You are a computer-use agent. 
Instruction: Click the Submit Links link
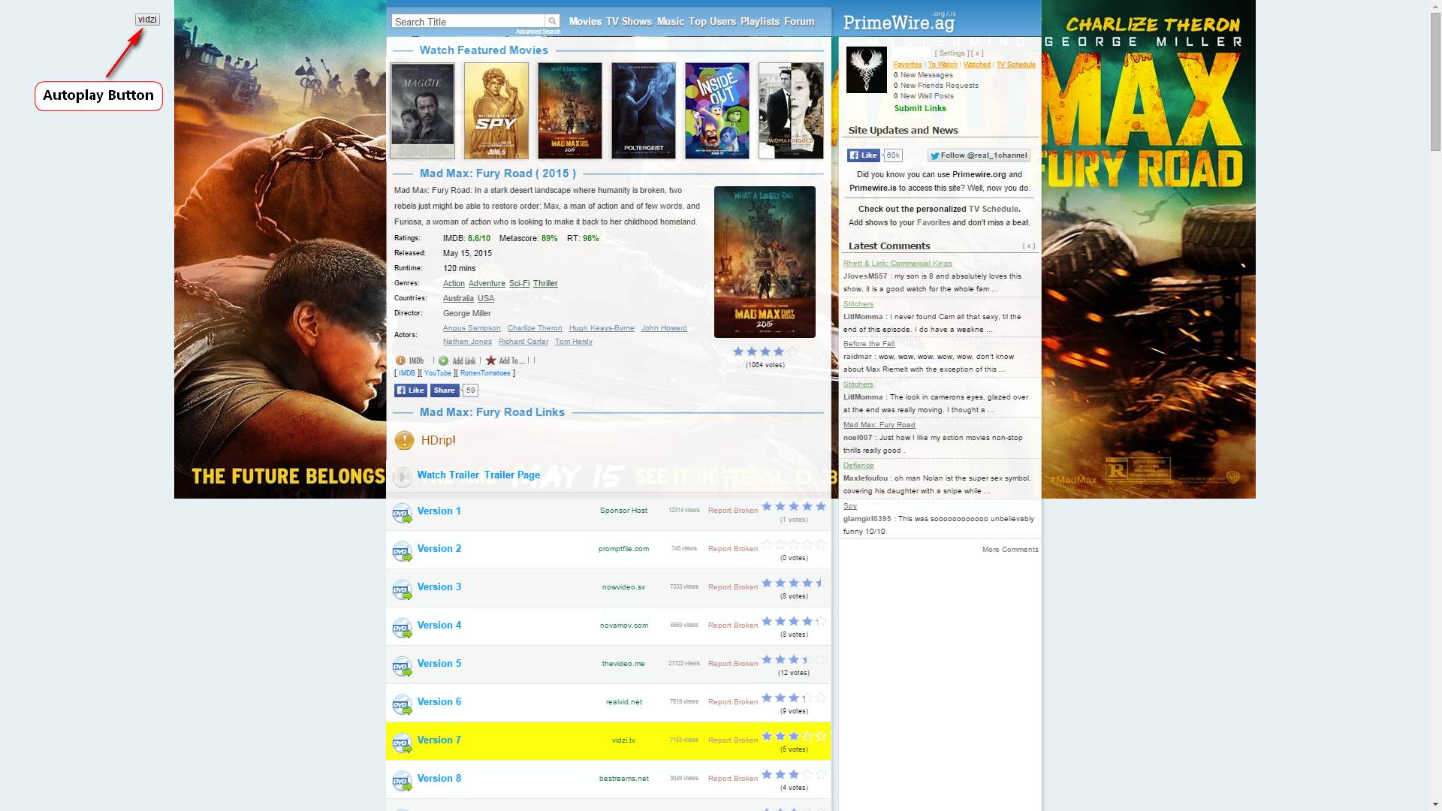coord(920,108)
